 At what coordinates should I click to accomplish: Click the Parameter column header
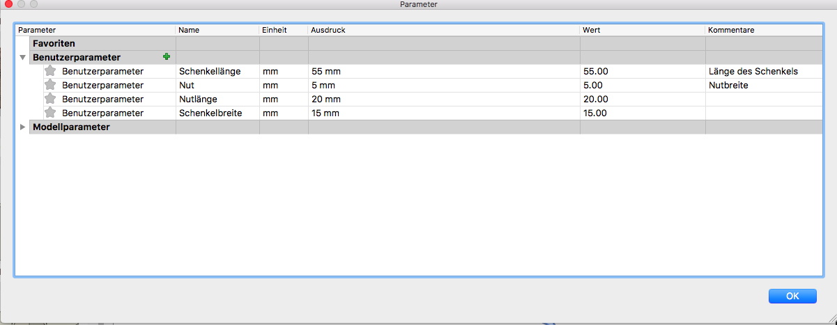pyautogui.click(x=95, y=31)
